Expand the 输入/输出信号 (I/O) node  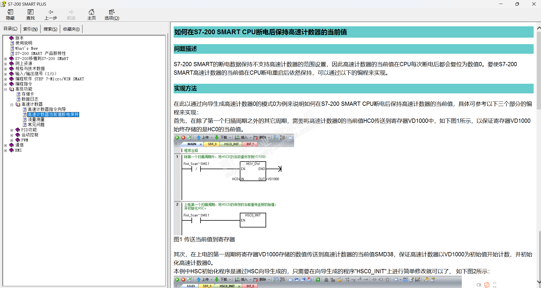[x=6, y=74]
